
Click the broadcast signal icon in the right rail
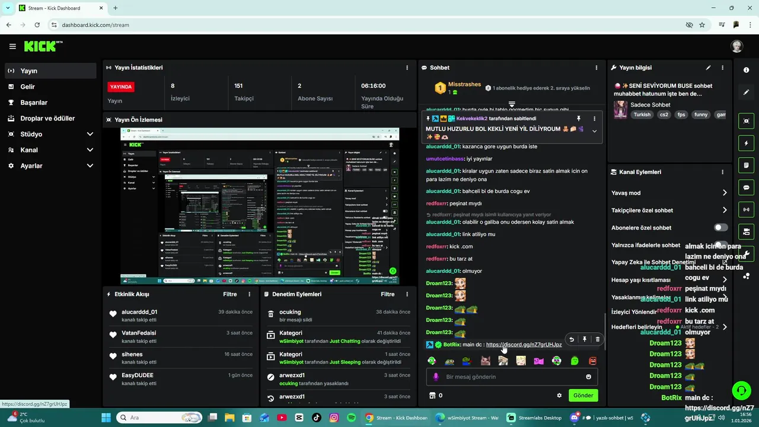tap(746, 209)
